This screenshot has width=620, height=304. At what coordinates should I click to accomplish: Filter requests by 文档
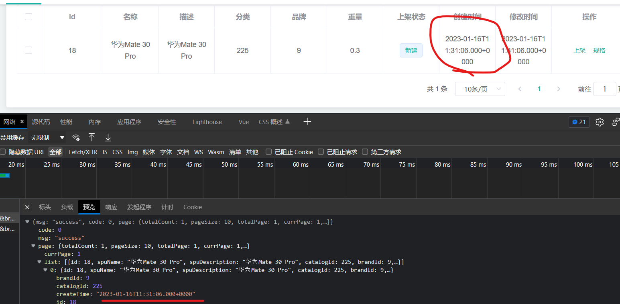tap(183, 152)
